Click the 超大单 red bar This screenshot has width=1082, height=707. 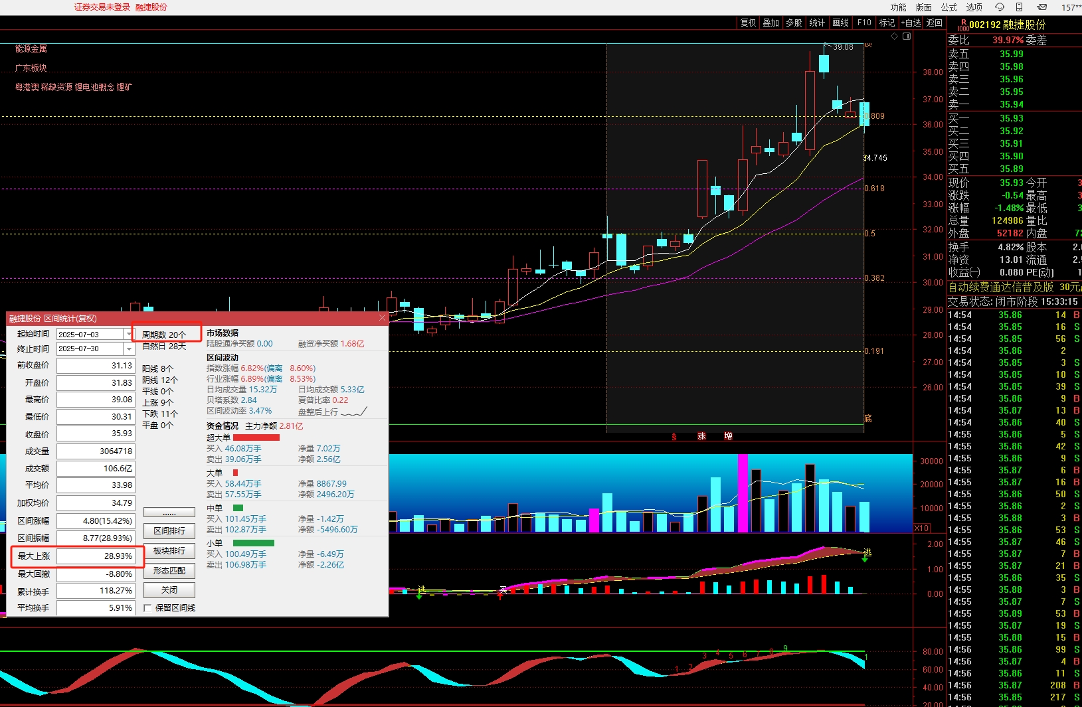click(x=256, y=437)
